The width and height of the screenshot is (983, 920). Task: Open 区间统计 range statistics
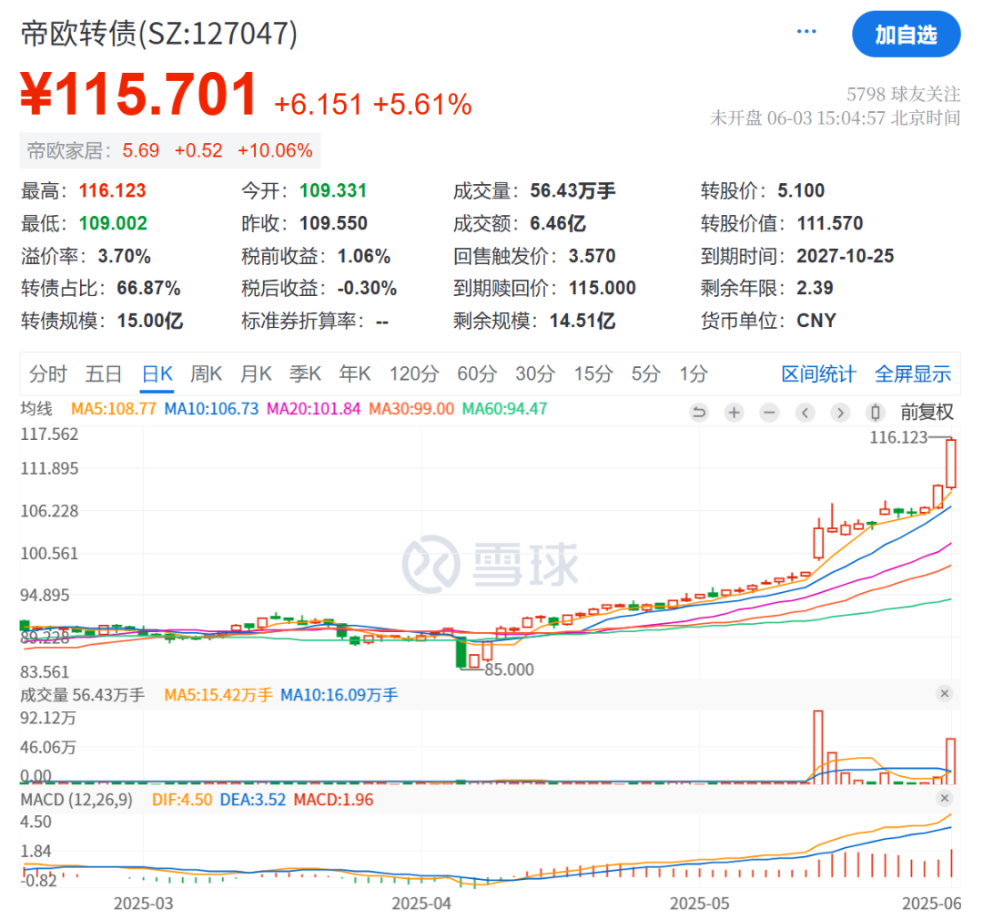(x=819, y=374)
